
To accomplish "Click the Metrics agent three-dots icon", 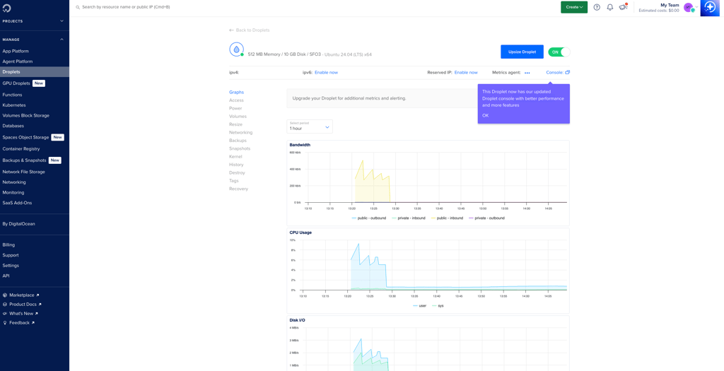I will point(527,73).
